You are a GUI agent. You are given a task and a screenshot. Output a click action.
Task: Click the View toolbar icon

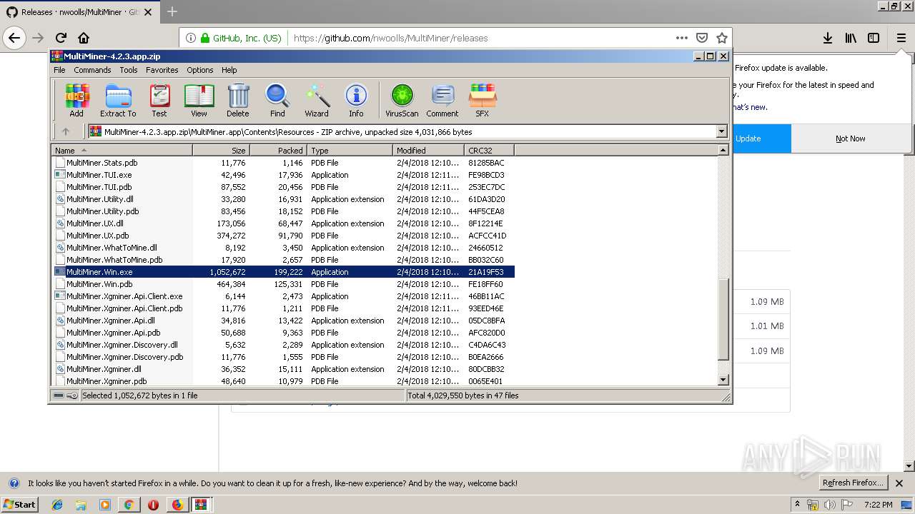(199, 100)
